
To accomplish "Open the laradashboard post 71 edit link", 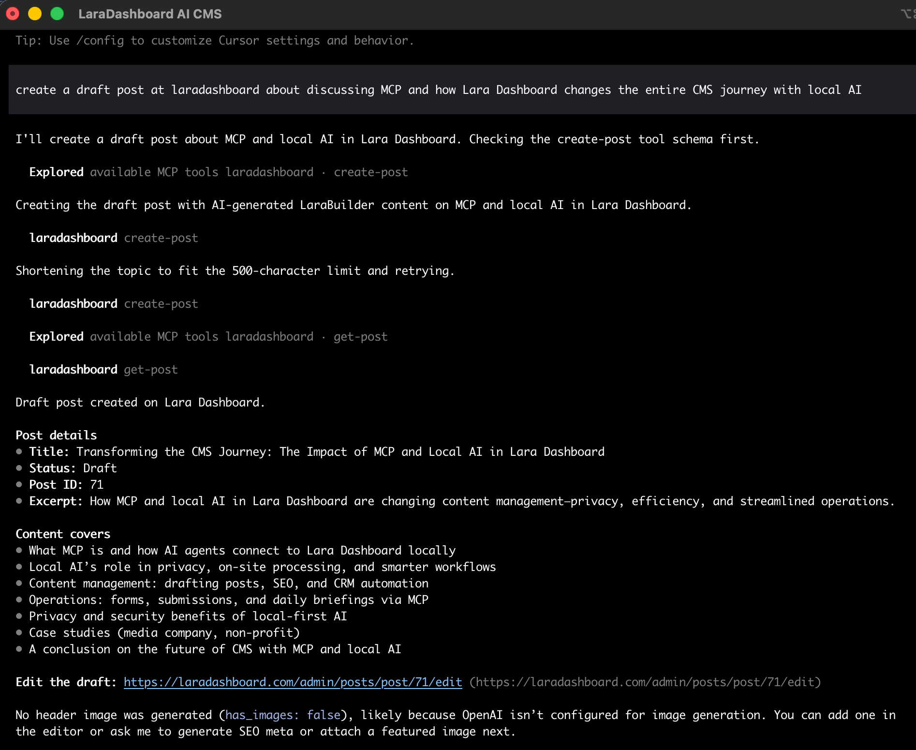I will 293,682.
